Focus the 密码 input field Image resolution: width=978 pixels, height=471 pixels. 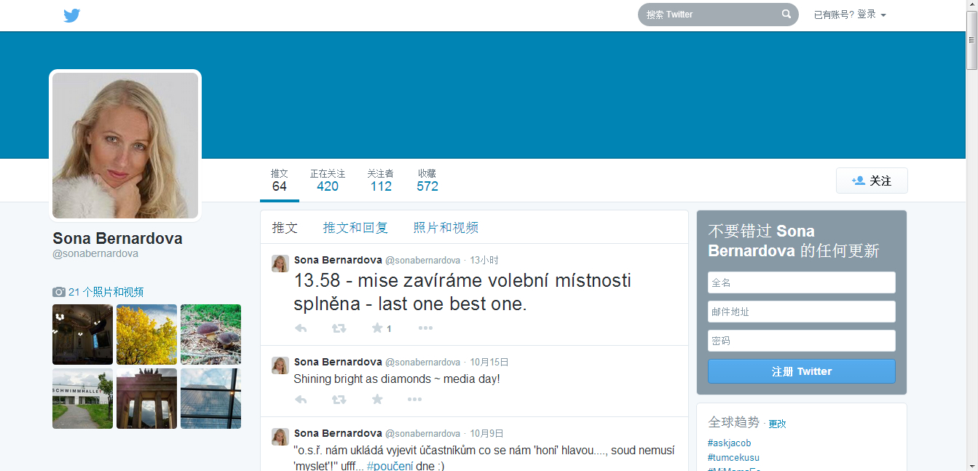(x=802, y=341)
